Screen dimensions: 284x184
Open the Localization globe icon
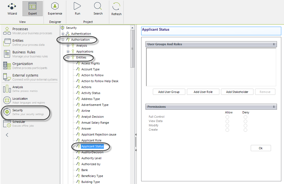point(7,100)
